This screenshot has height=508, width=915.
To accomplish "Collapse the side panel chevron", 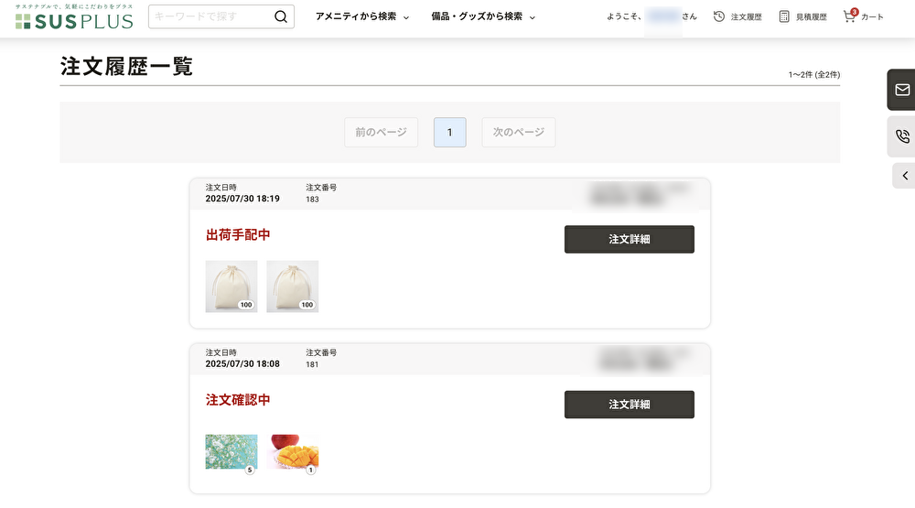I will [904, 176].
